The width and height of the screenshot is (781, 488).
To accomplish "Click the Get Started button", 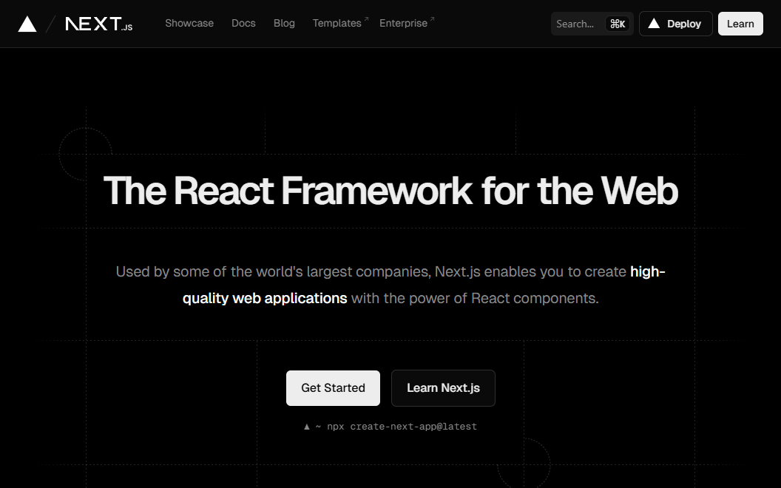I will click(333, 388).
